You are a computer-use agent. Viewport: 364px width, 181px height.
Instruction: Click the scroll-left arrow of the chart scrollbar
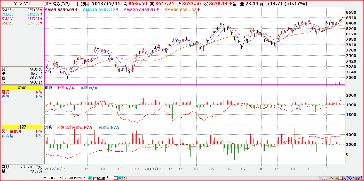[124, 178]
